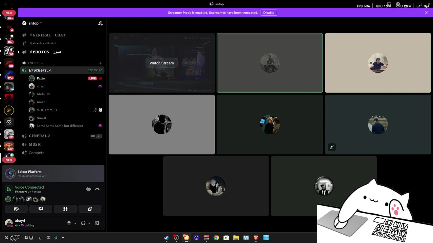Deafen using headphones icon
Screen dimensions: 433x243
click(83, 223)
